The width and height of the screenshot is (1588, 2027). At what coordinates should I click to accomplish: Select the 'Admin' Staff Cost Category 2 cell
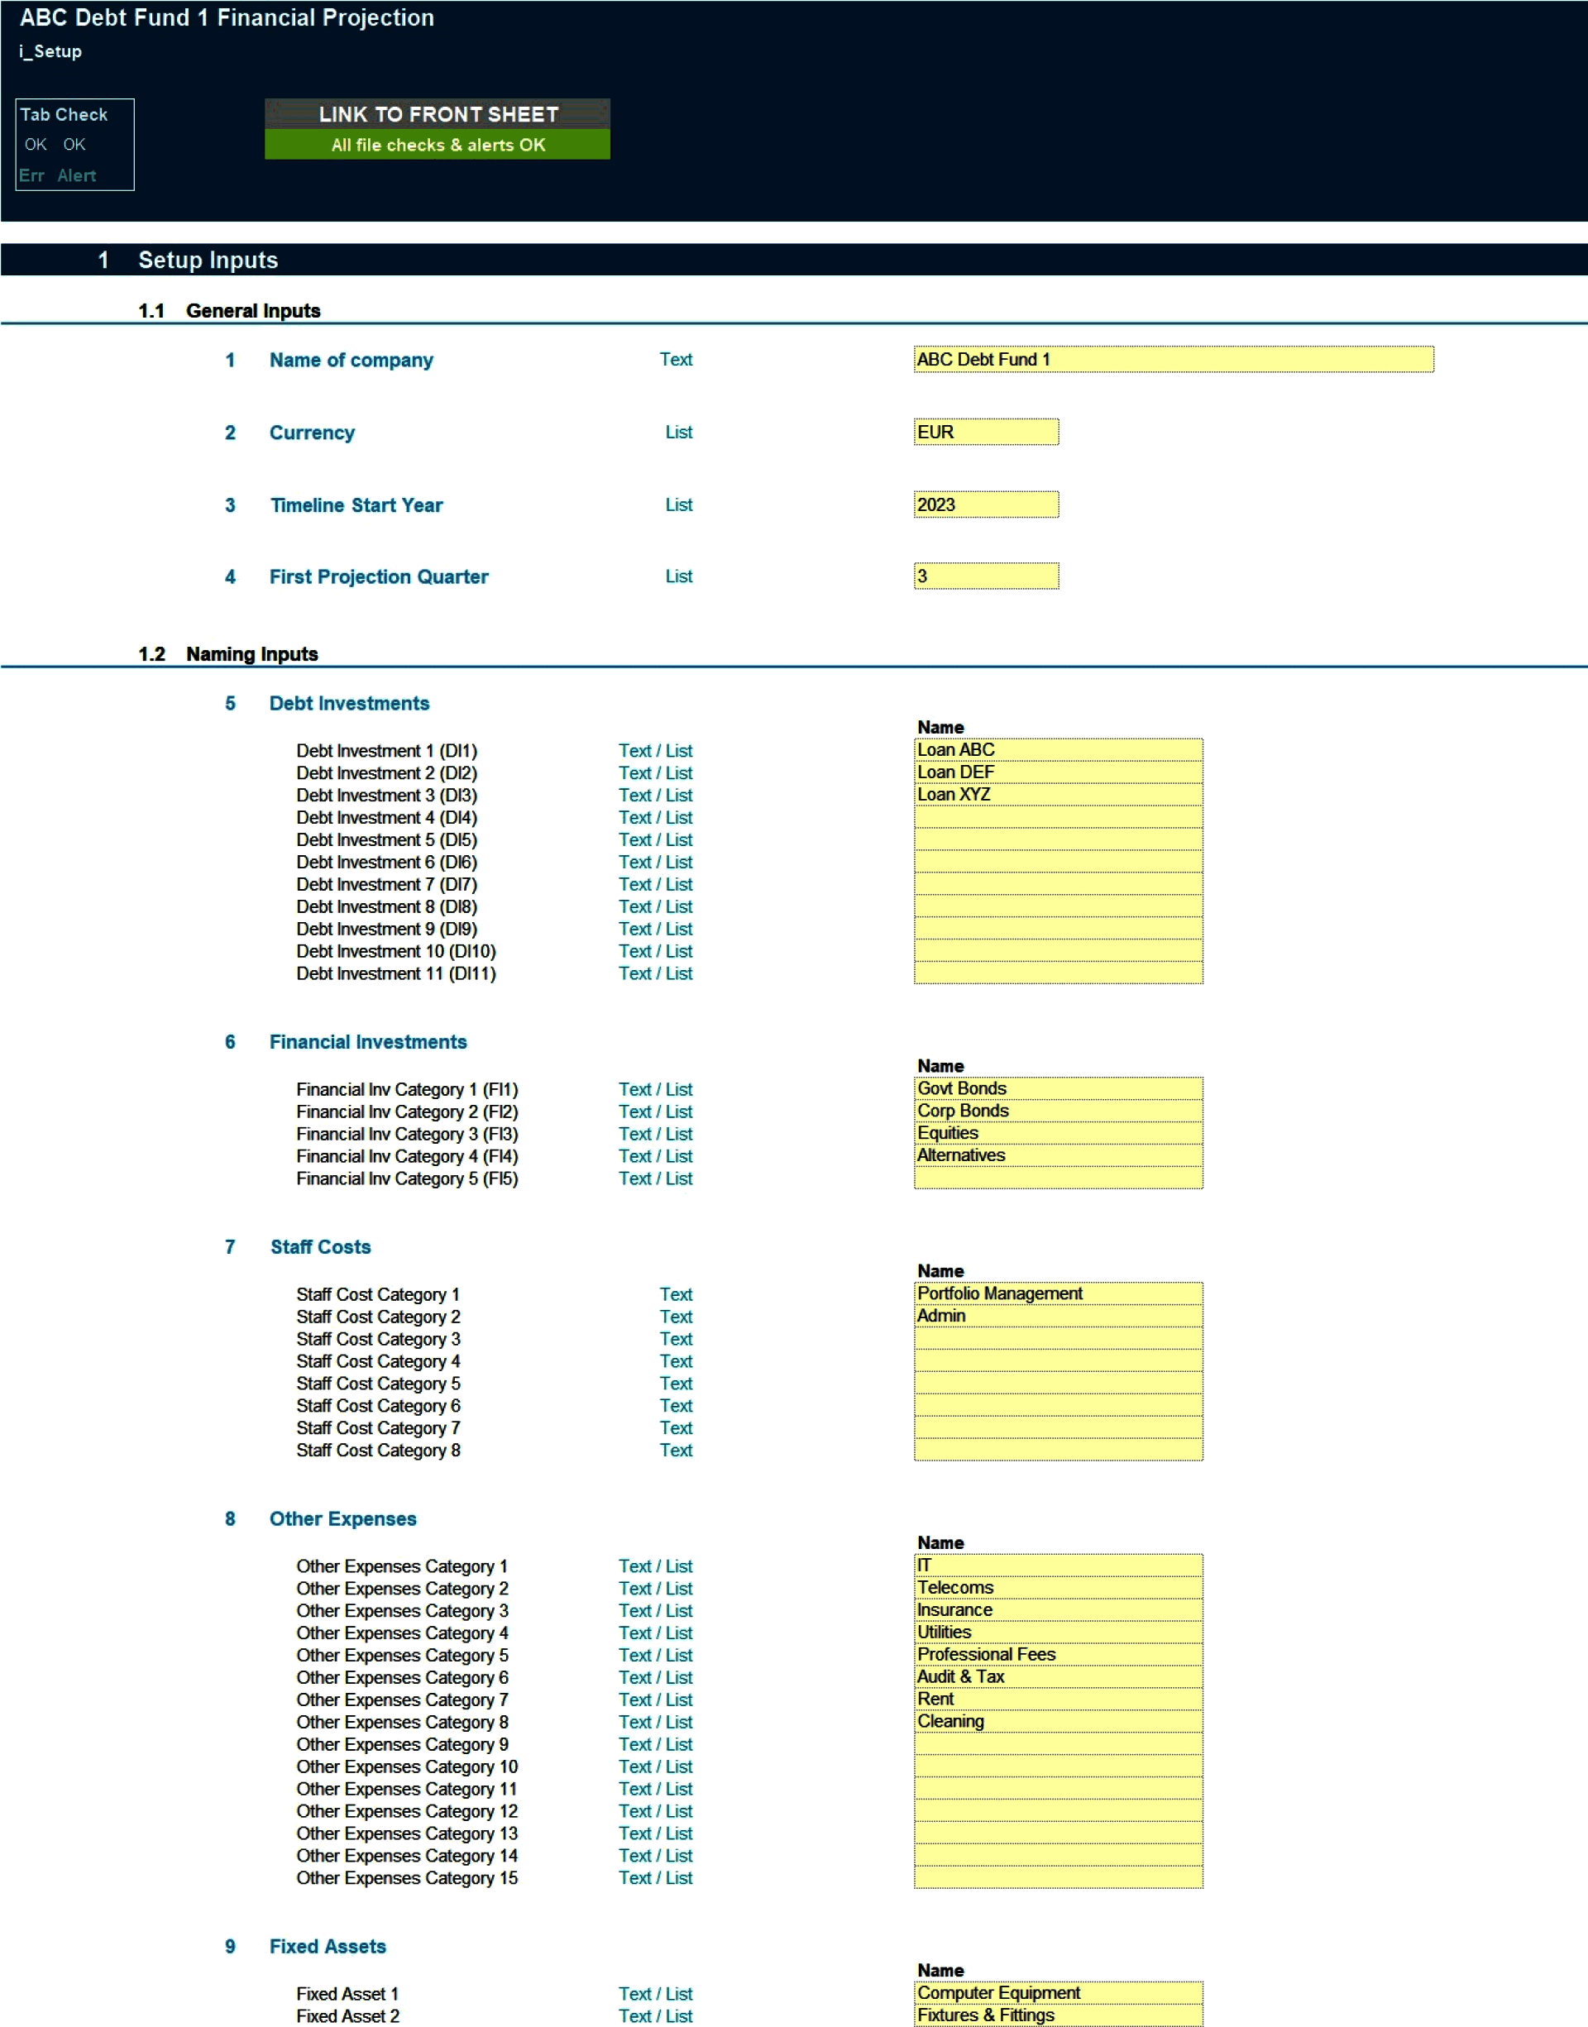tap(1057, 1315)
